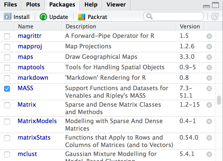Click remove icon for matrixStats
Viewport: 223px width, 161px height.
(209, 138)
